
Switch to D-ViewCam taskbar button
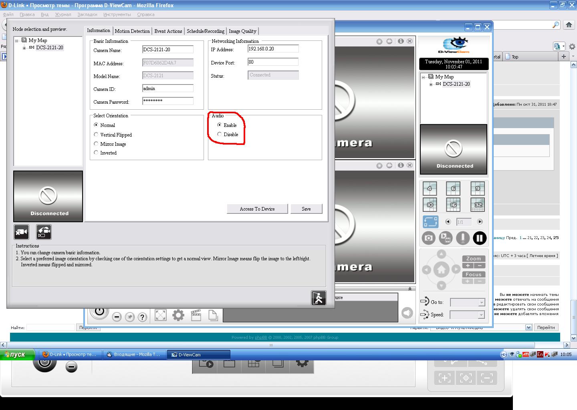(x=198, y=354)
